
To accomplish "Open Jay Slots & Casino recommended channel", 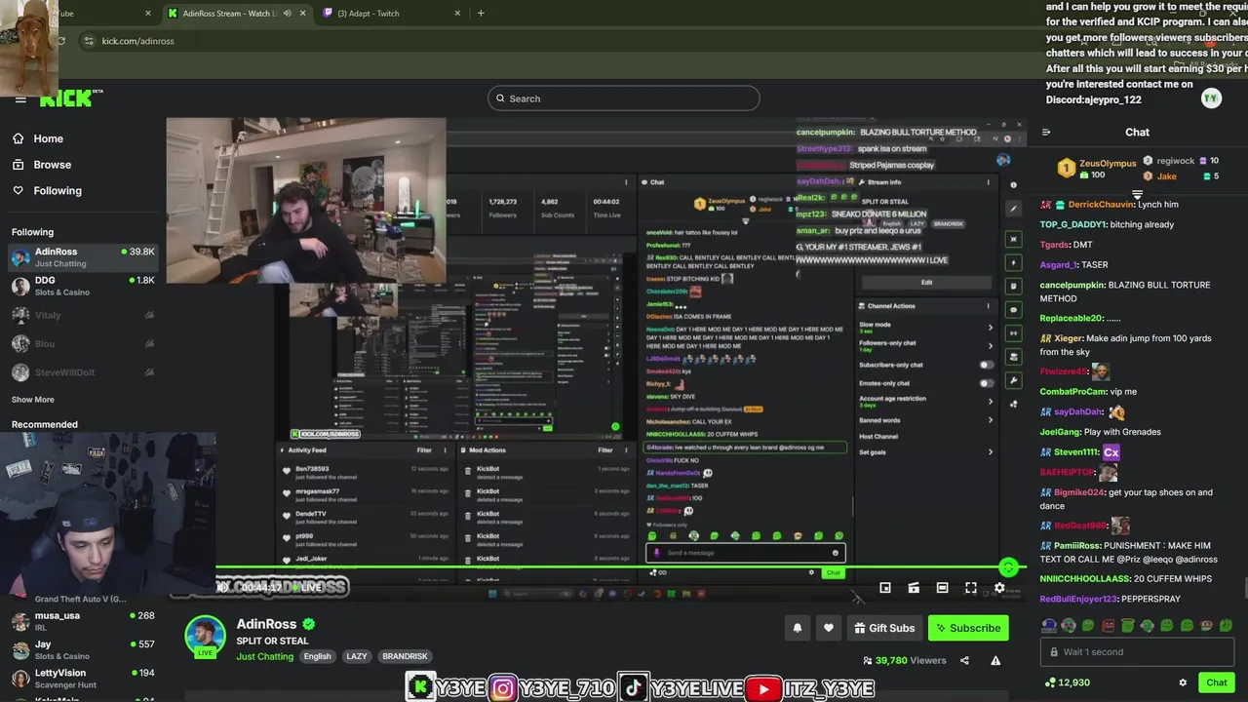I will (83, 649).
